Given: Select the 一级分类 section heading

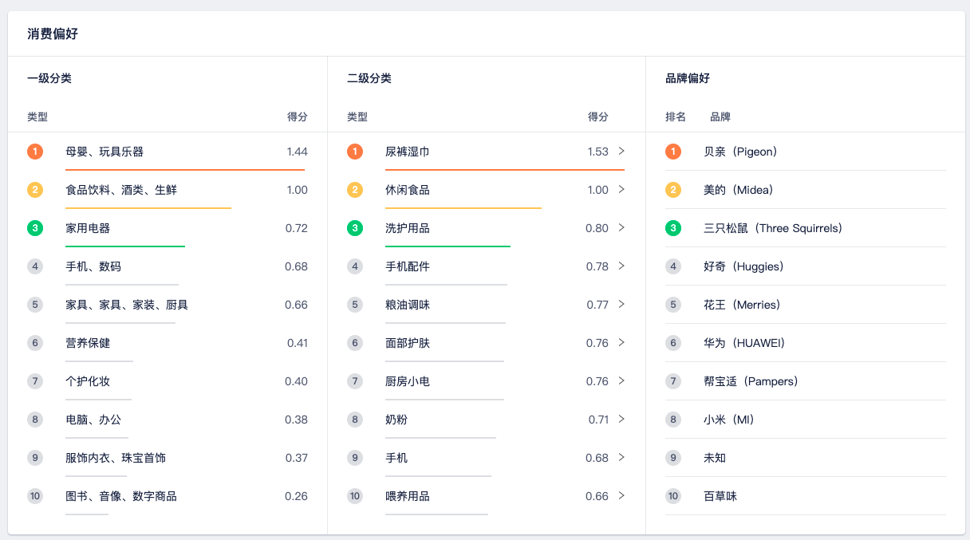Looking at the screenshot, I should click(49, 78).
